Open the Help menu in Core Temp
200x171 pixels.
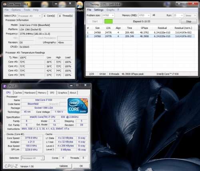[36, 10]
